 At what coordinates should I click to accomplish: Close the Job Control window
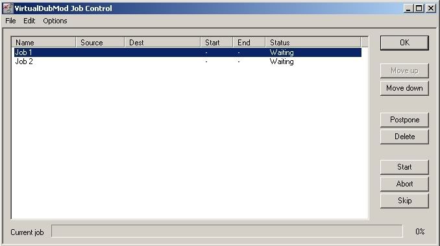(431, 8)
